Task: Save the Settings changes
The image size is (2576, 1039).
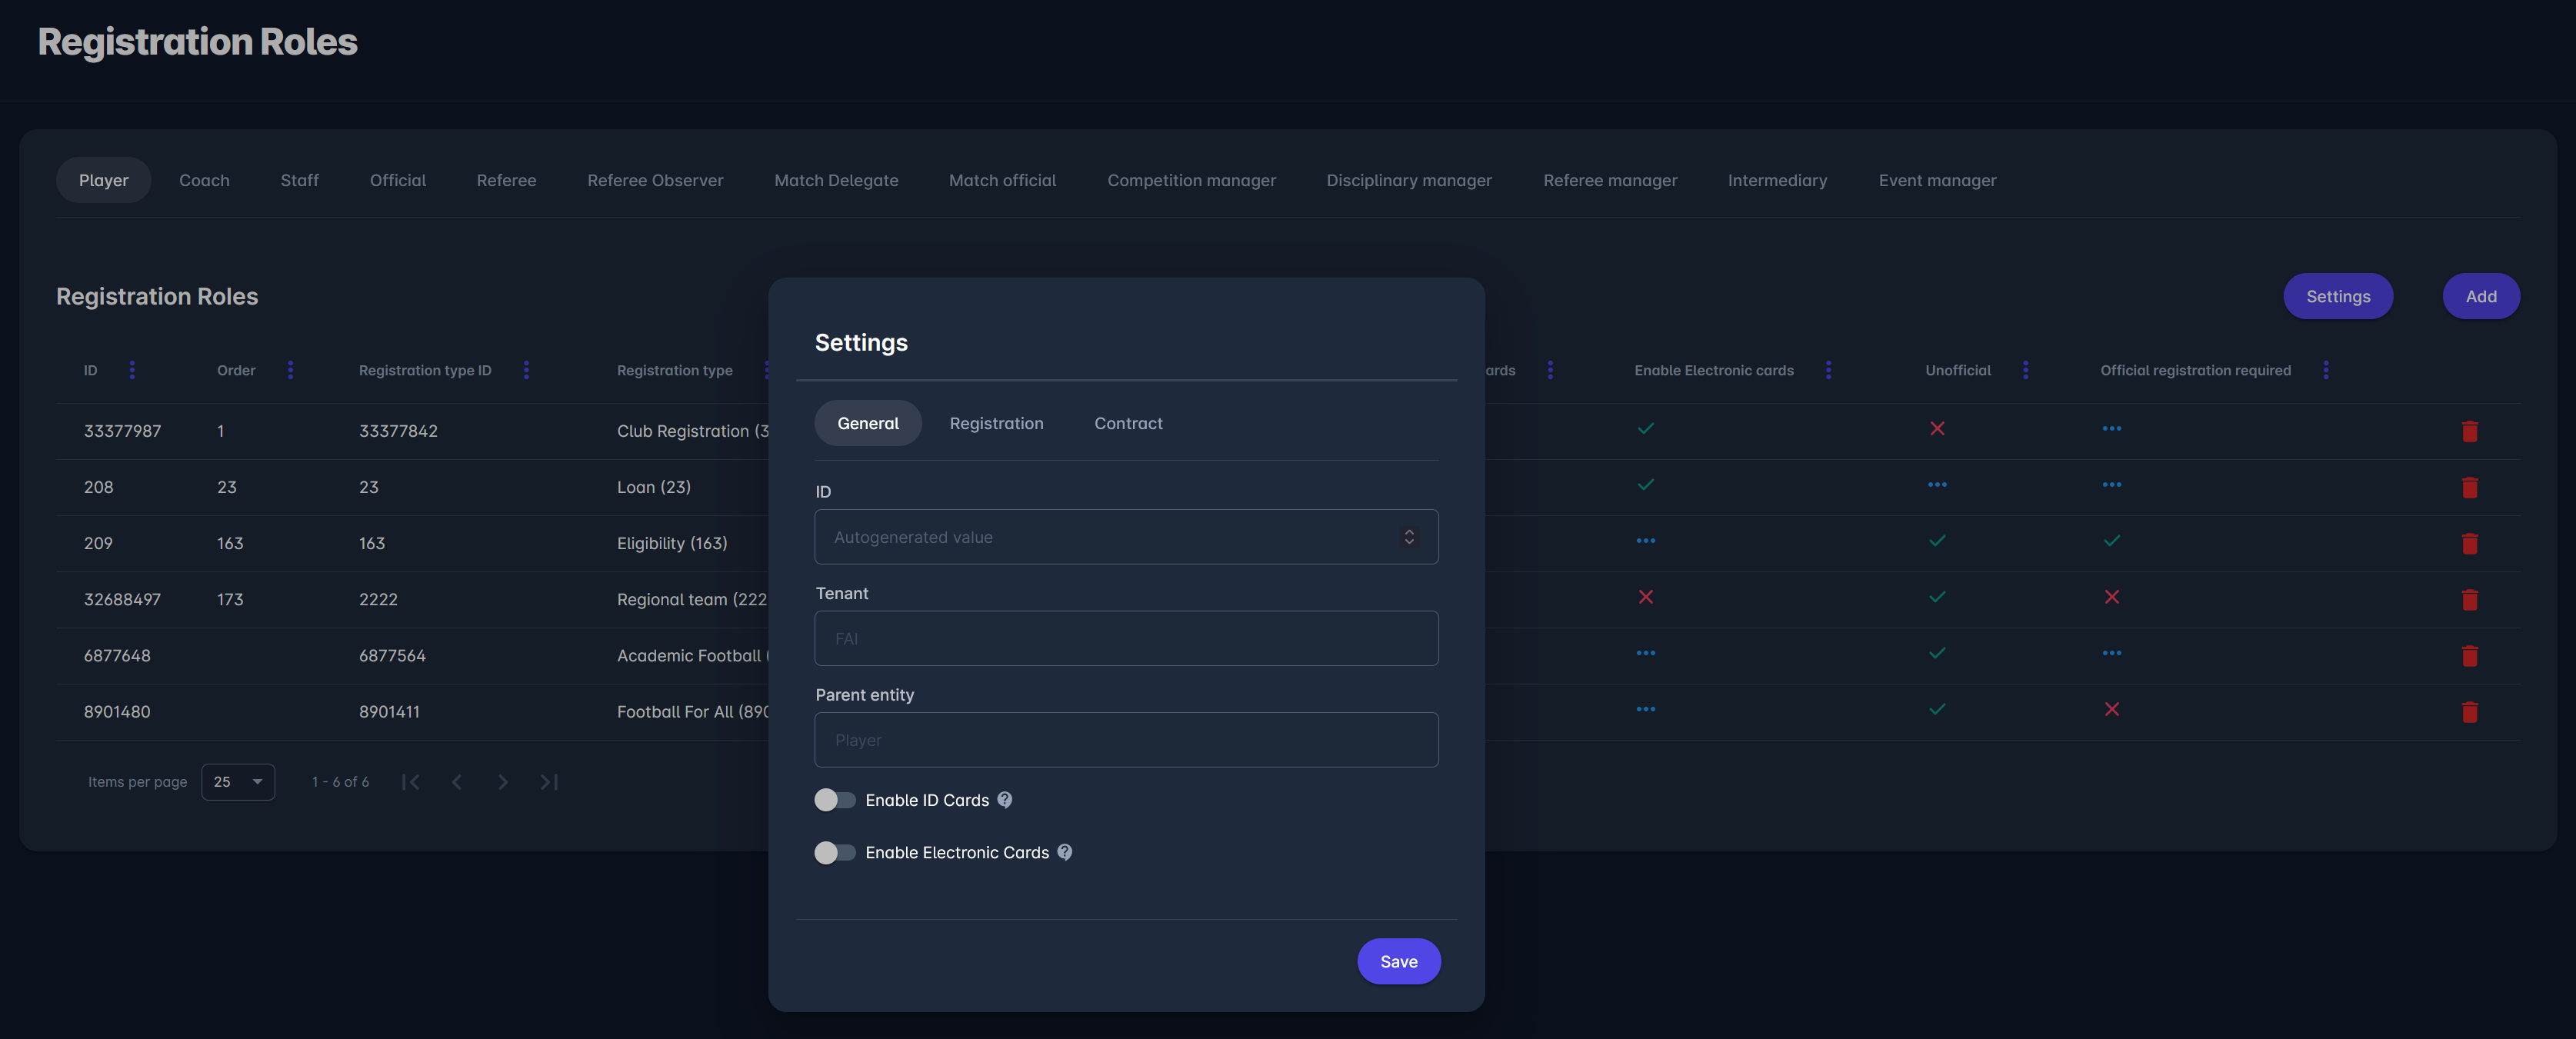Action: [x=1398, y=961]
